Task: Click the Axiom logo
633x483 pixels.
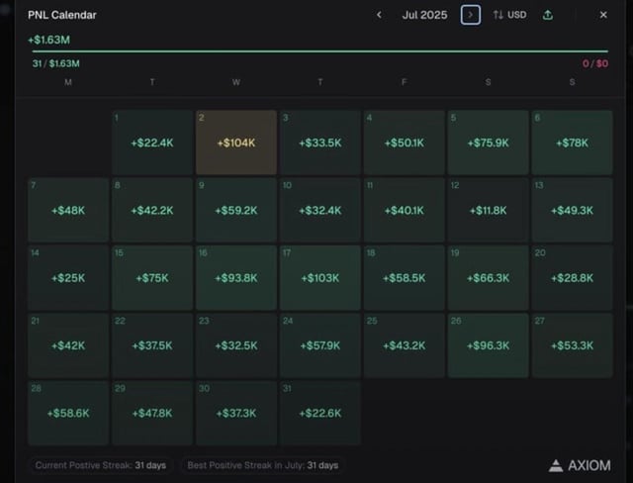Action: 579,465
